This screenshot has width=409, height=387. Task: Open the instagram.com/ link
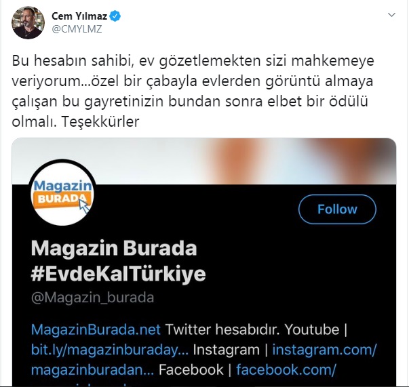click(x=324, y=350)
